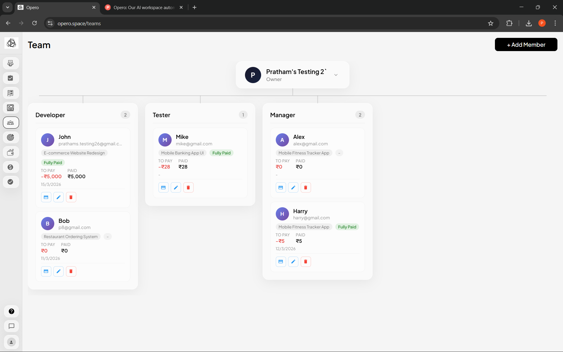The image size is (563, 352).
Task: Open browser extensions puzzle icon
Action: pyautogui.click(x=509, y=23)
